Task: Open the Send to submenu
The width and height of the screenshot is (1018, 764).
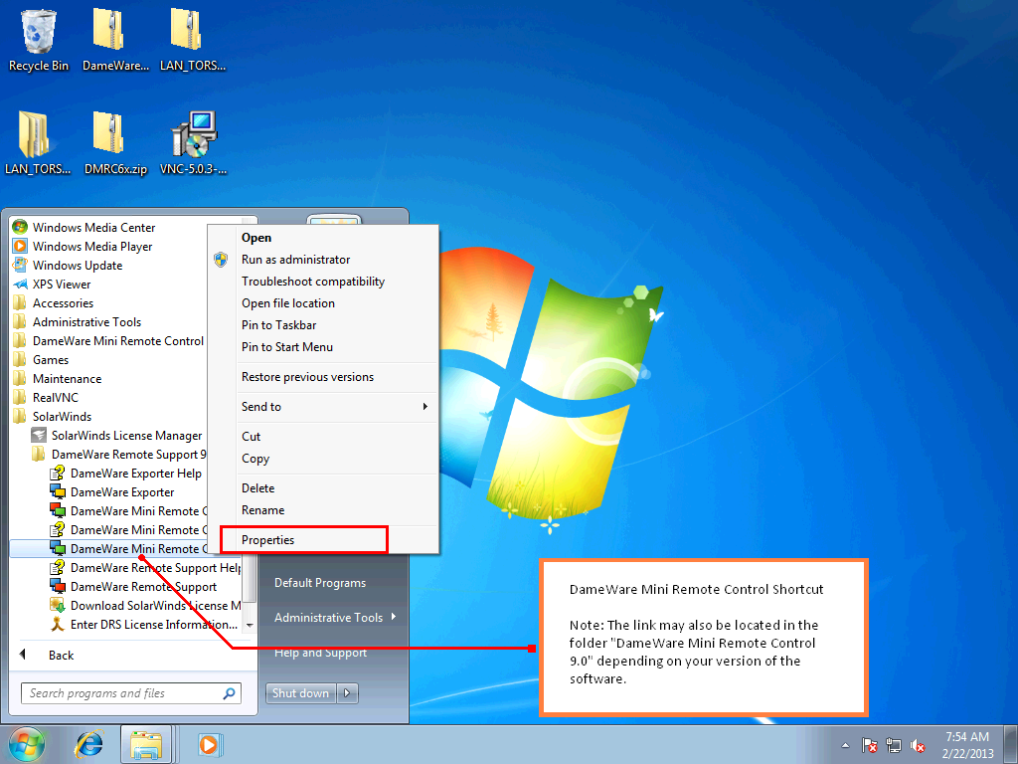Action: point(335,407)
